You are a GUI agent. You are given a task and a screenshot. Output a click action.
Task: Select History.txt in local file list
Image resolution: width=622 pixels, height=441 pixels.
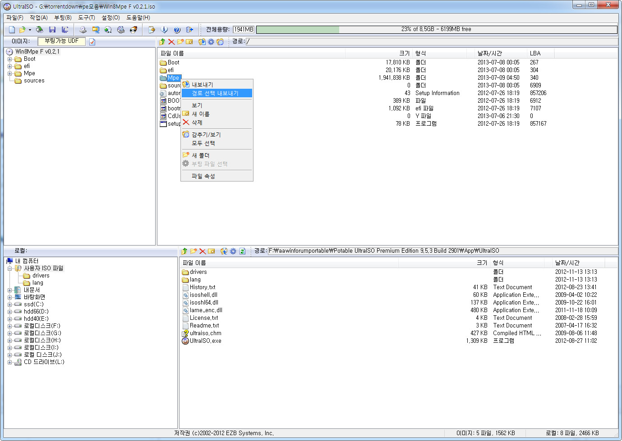203,287
